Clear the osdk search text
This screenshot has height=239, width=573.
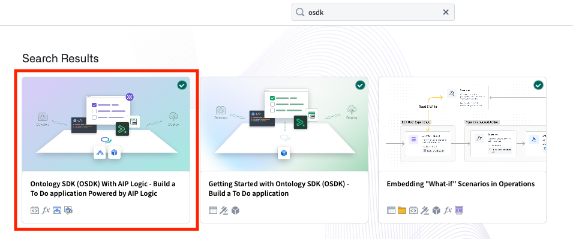point(446,13)
